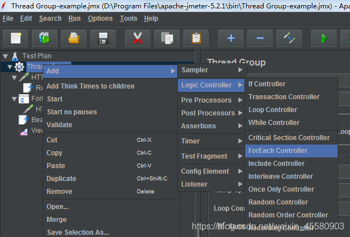The image size is (350, 237).
Task: Collapse the first HTTP sampler node
Action: 14,78
